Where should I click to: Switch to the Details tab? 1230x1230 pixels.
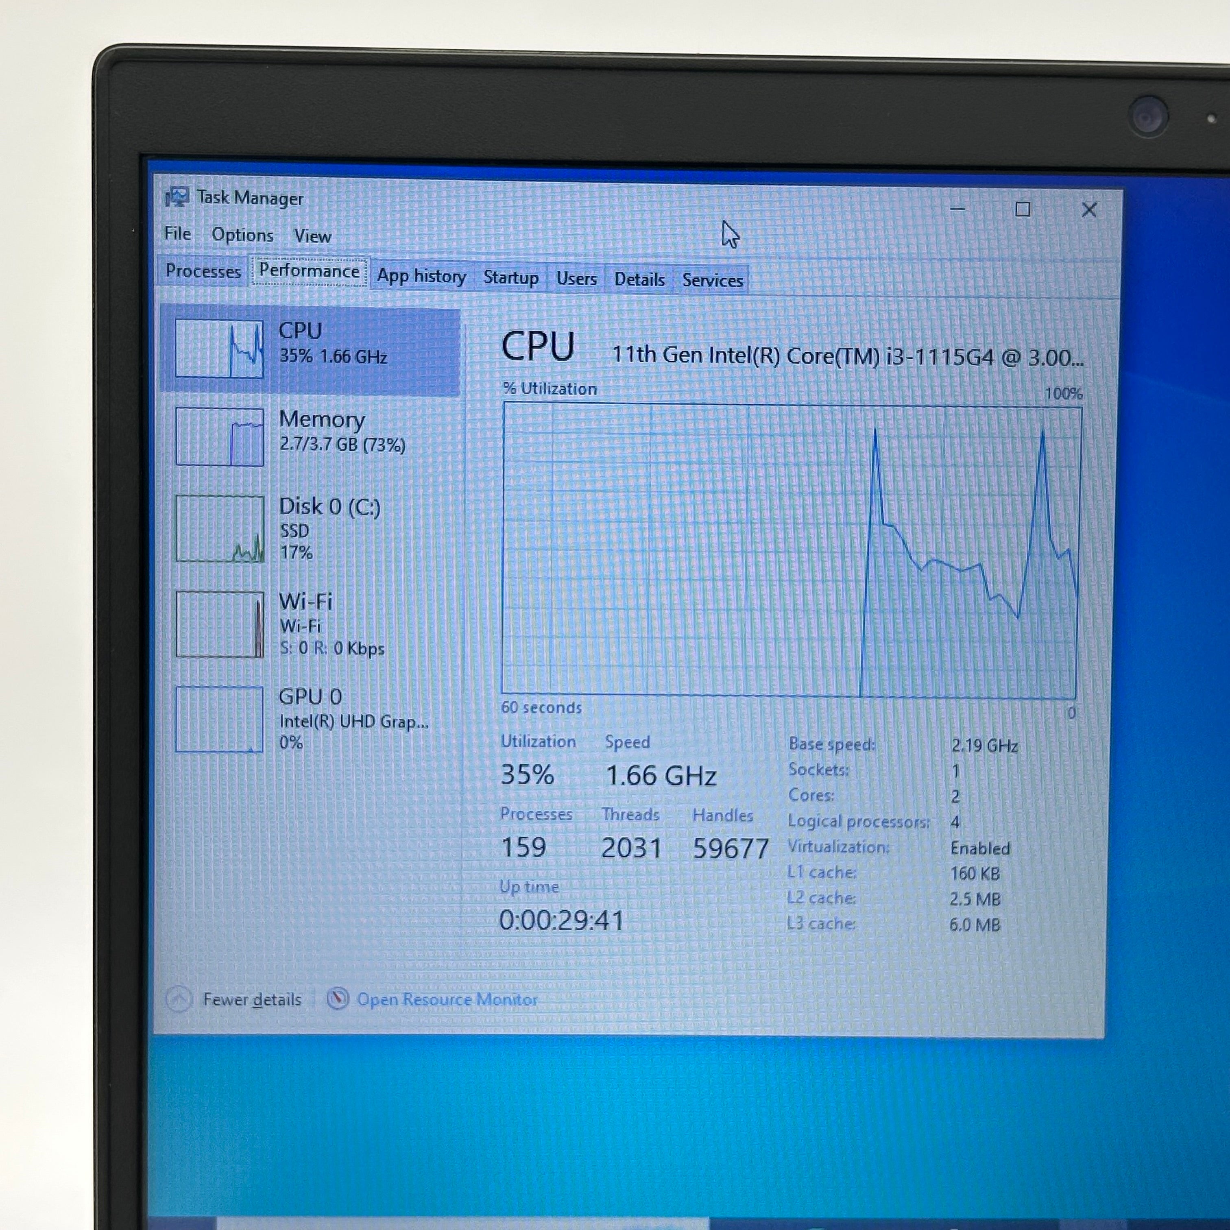(x=639, y=279)
